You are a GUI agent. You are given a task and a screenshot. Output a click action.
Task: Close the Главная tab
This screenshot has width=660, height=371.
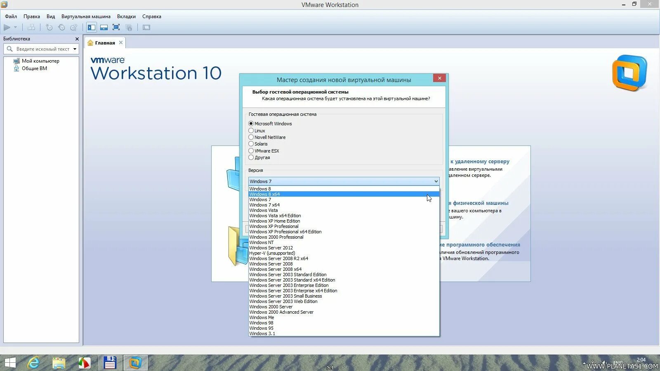click(x=121, y=42)
